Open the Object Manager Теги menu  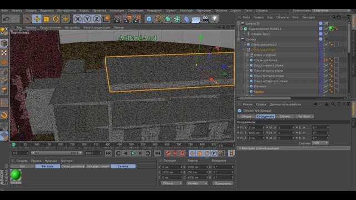coord(295,17)
